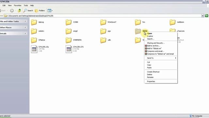Expand the Details panel
The width and height of the screenshot is (209, 118).
click(25, 33)
